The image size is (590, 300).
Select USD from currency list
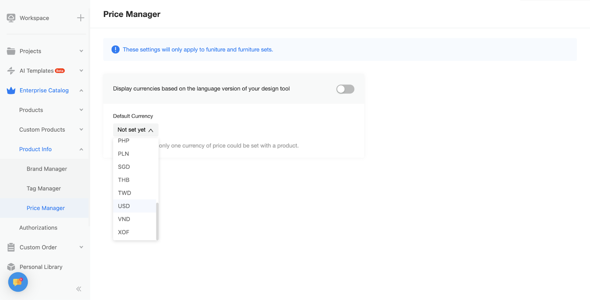(x=124, y=206)
